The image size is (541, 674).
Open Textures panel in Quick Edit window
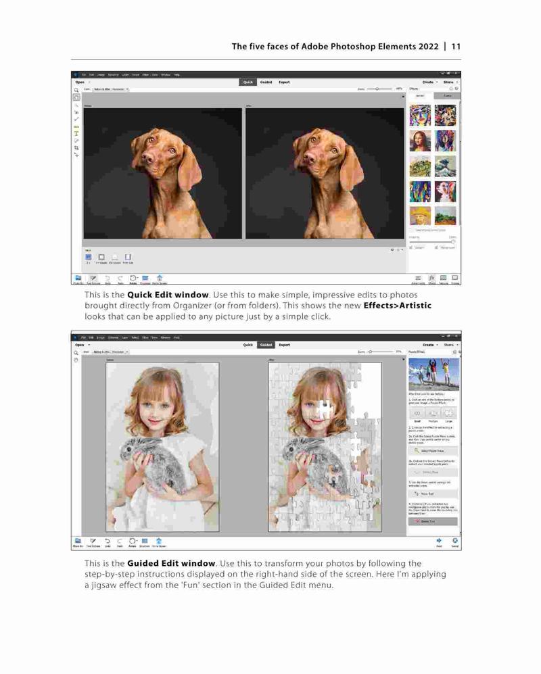pos(444,279)
